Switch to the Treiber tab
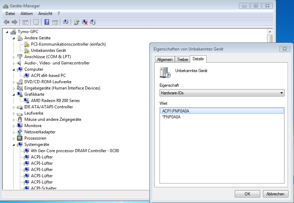 [x=183, y=60]
